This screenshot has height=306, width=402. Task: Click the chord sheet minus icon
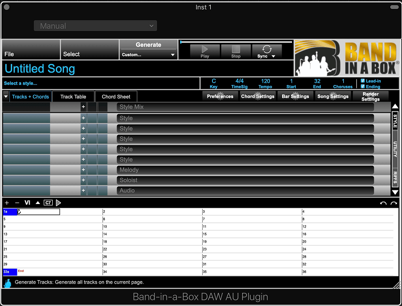pyautogui.click(x=17, y=203)
